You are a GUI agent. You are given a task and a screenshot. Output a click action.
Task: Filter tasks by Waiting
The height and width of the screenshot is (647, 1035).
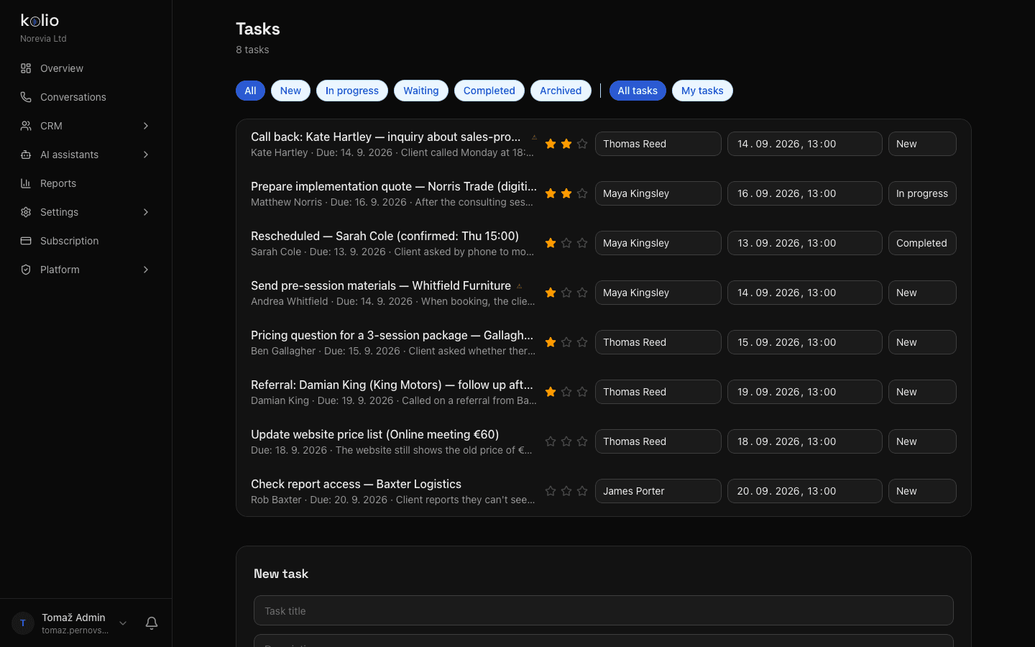(421, 91)
